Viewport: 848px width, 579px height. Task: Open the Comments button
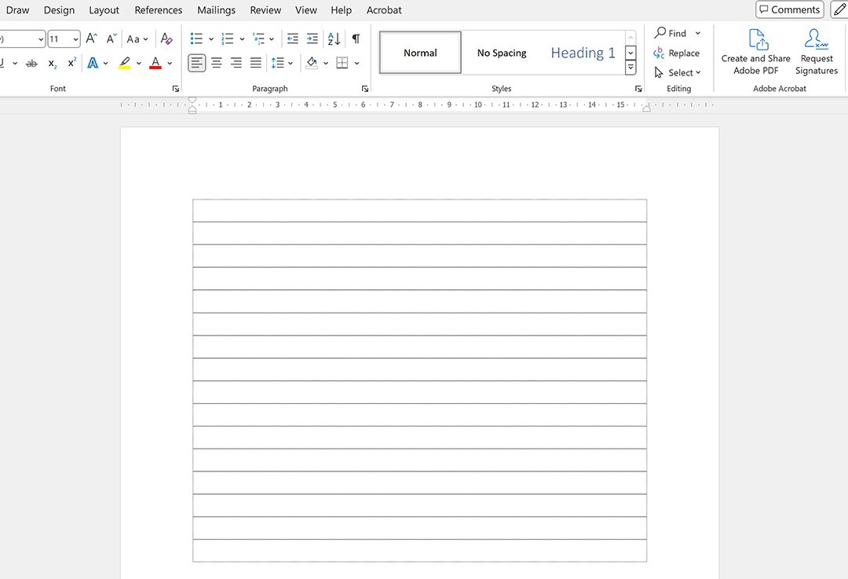pos(789,9)
